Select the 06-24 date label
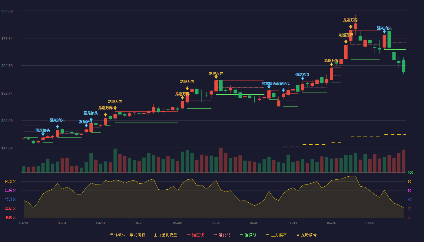Screen dimensions: 424x242 [x=331, y=223]
